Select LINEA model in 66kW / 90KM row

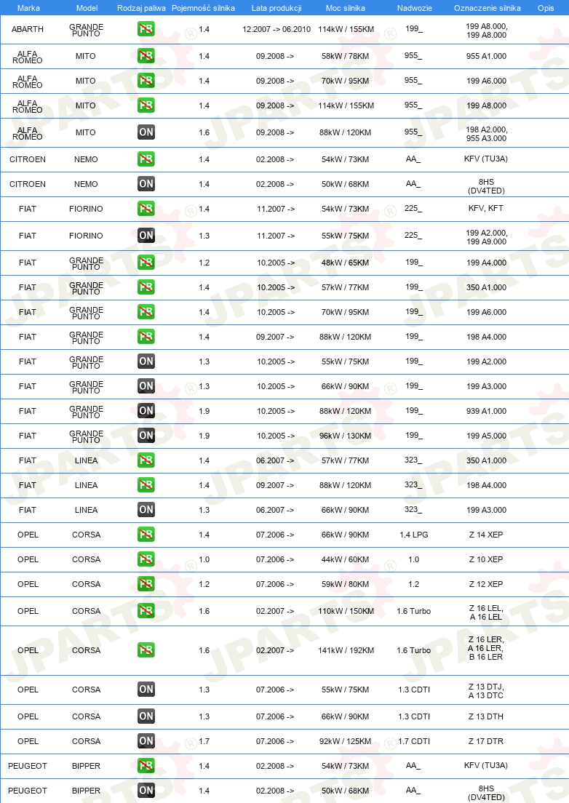[x=86, y=510]
